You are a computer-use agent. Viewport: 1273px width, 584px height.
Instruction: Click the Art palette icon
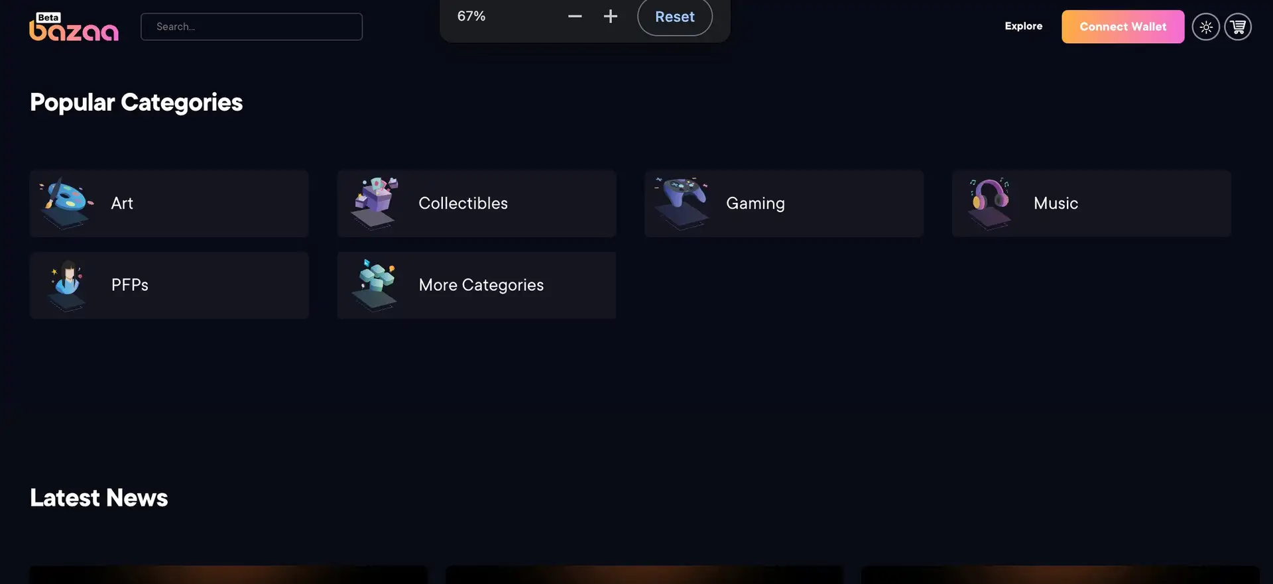click(66, 203)
